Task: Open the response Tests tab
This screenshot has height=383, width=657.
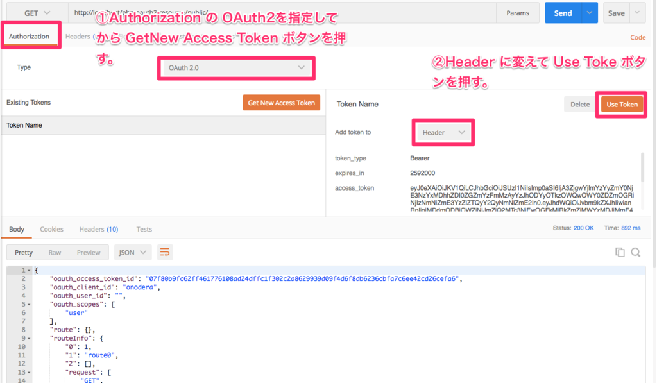Action: click(144, 229)
